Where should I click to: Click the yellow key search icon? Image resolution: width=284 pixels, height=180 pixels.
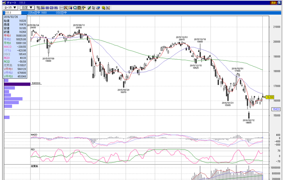[x=103, y=8]
